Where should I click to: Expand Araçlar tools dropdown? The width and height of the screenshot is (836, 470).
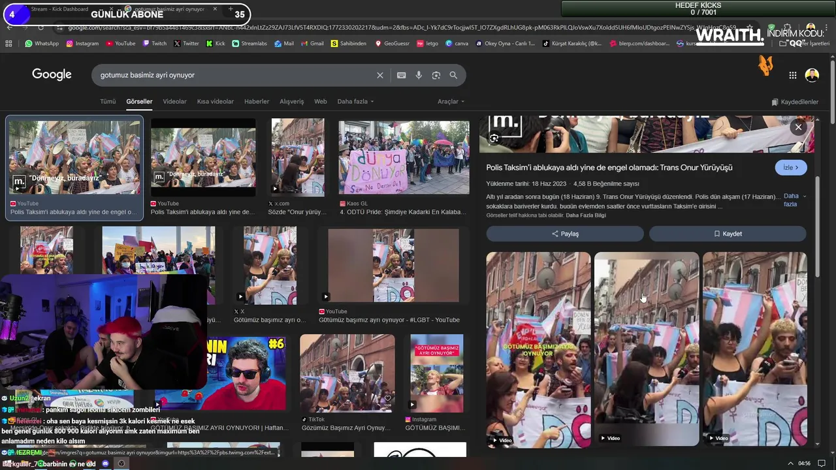451,101
